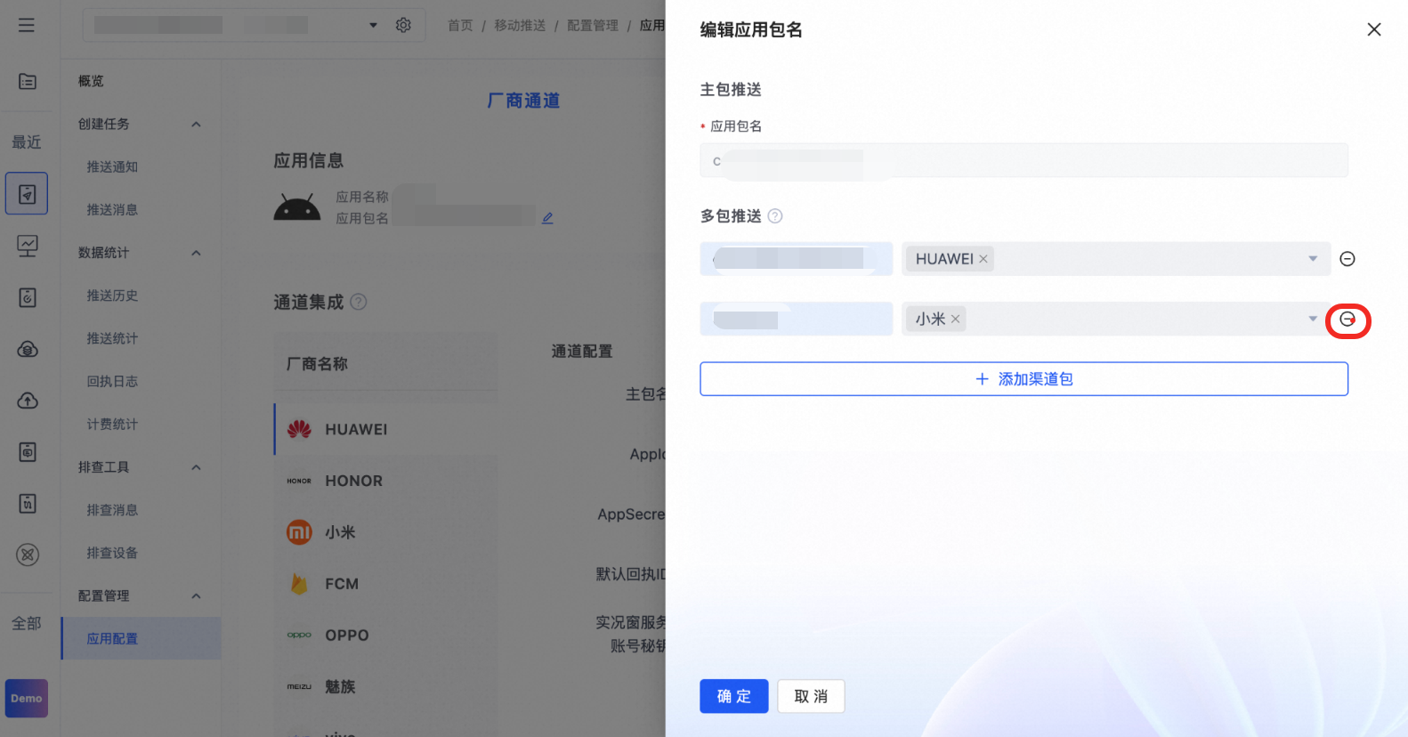Click the HUAWEI row package name field

pyautogui.click(x=797, y=259)
